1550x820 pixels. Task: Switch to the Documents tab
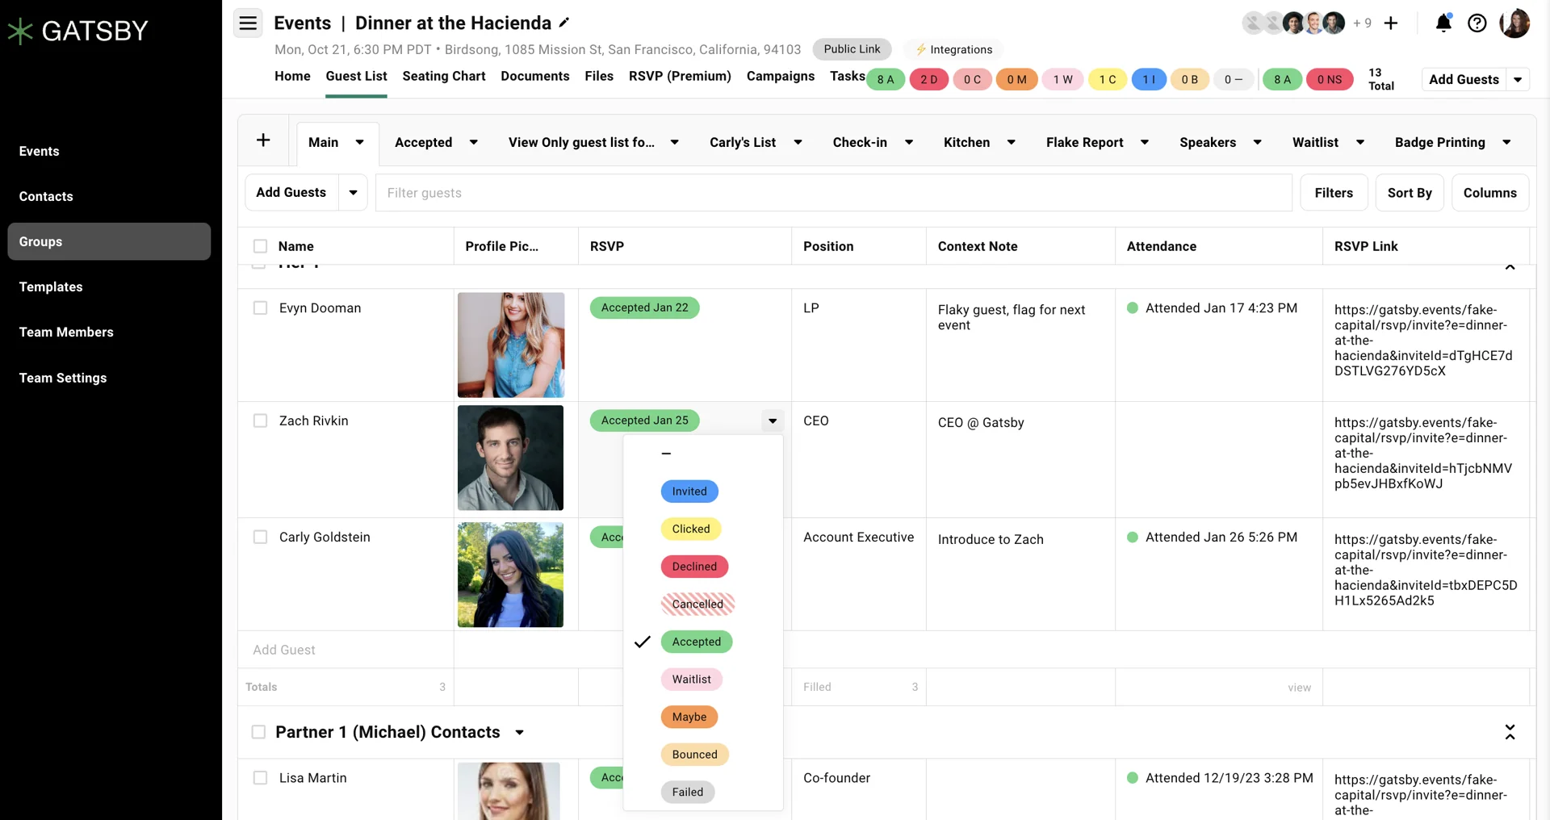[535, 76]
